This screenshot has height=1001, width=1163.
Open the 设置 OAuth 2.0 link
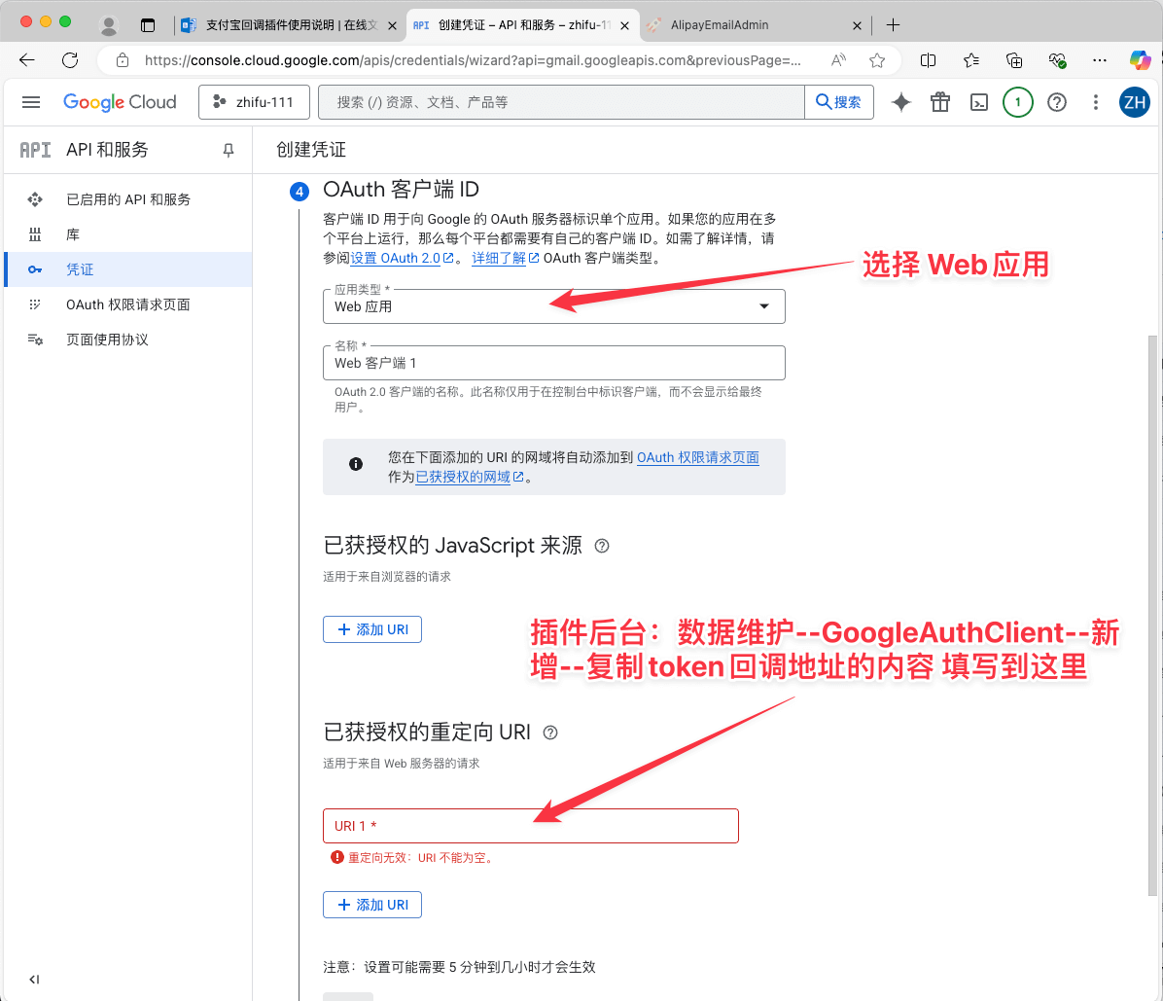(x=402, y=258)
